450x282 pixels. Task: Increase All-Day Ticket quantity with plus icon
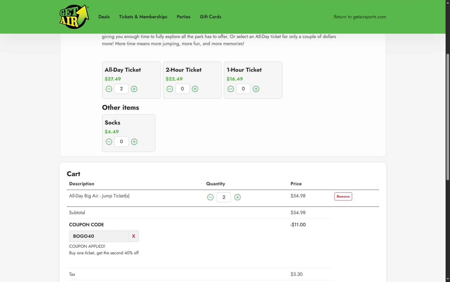point(134,89)
